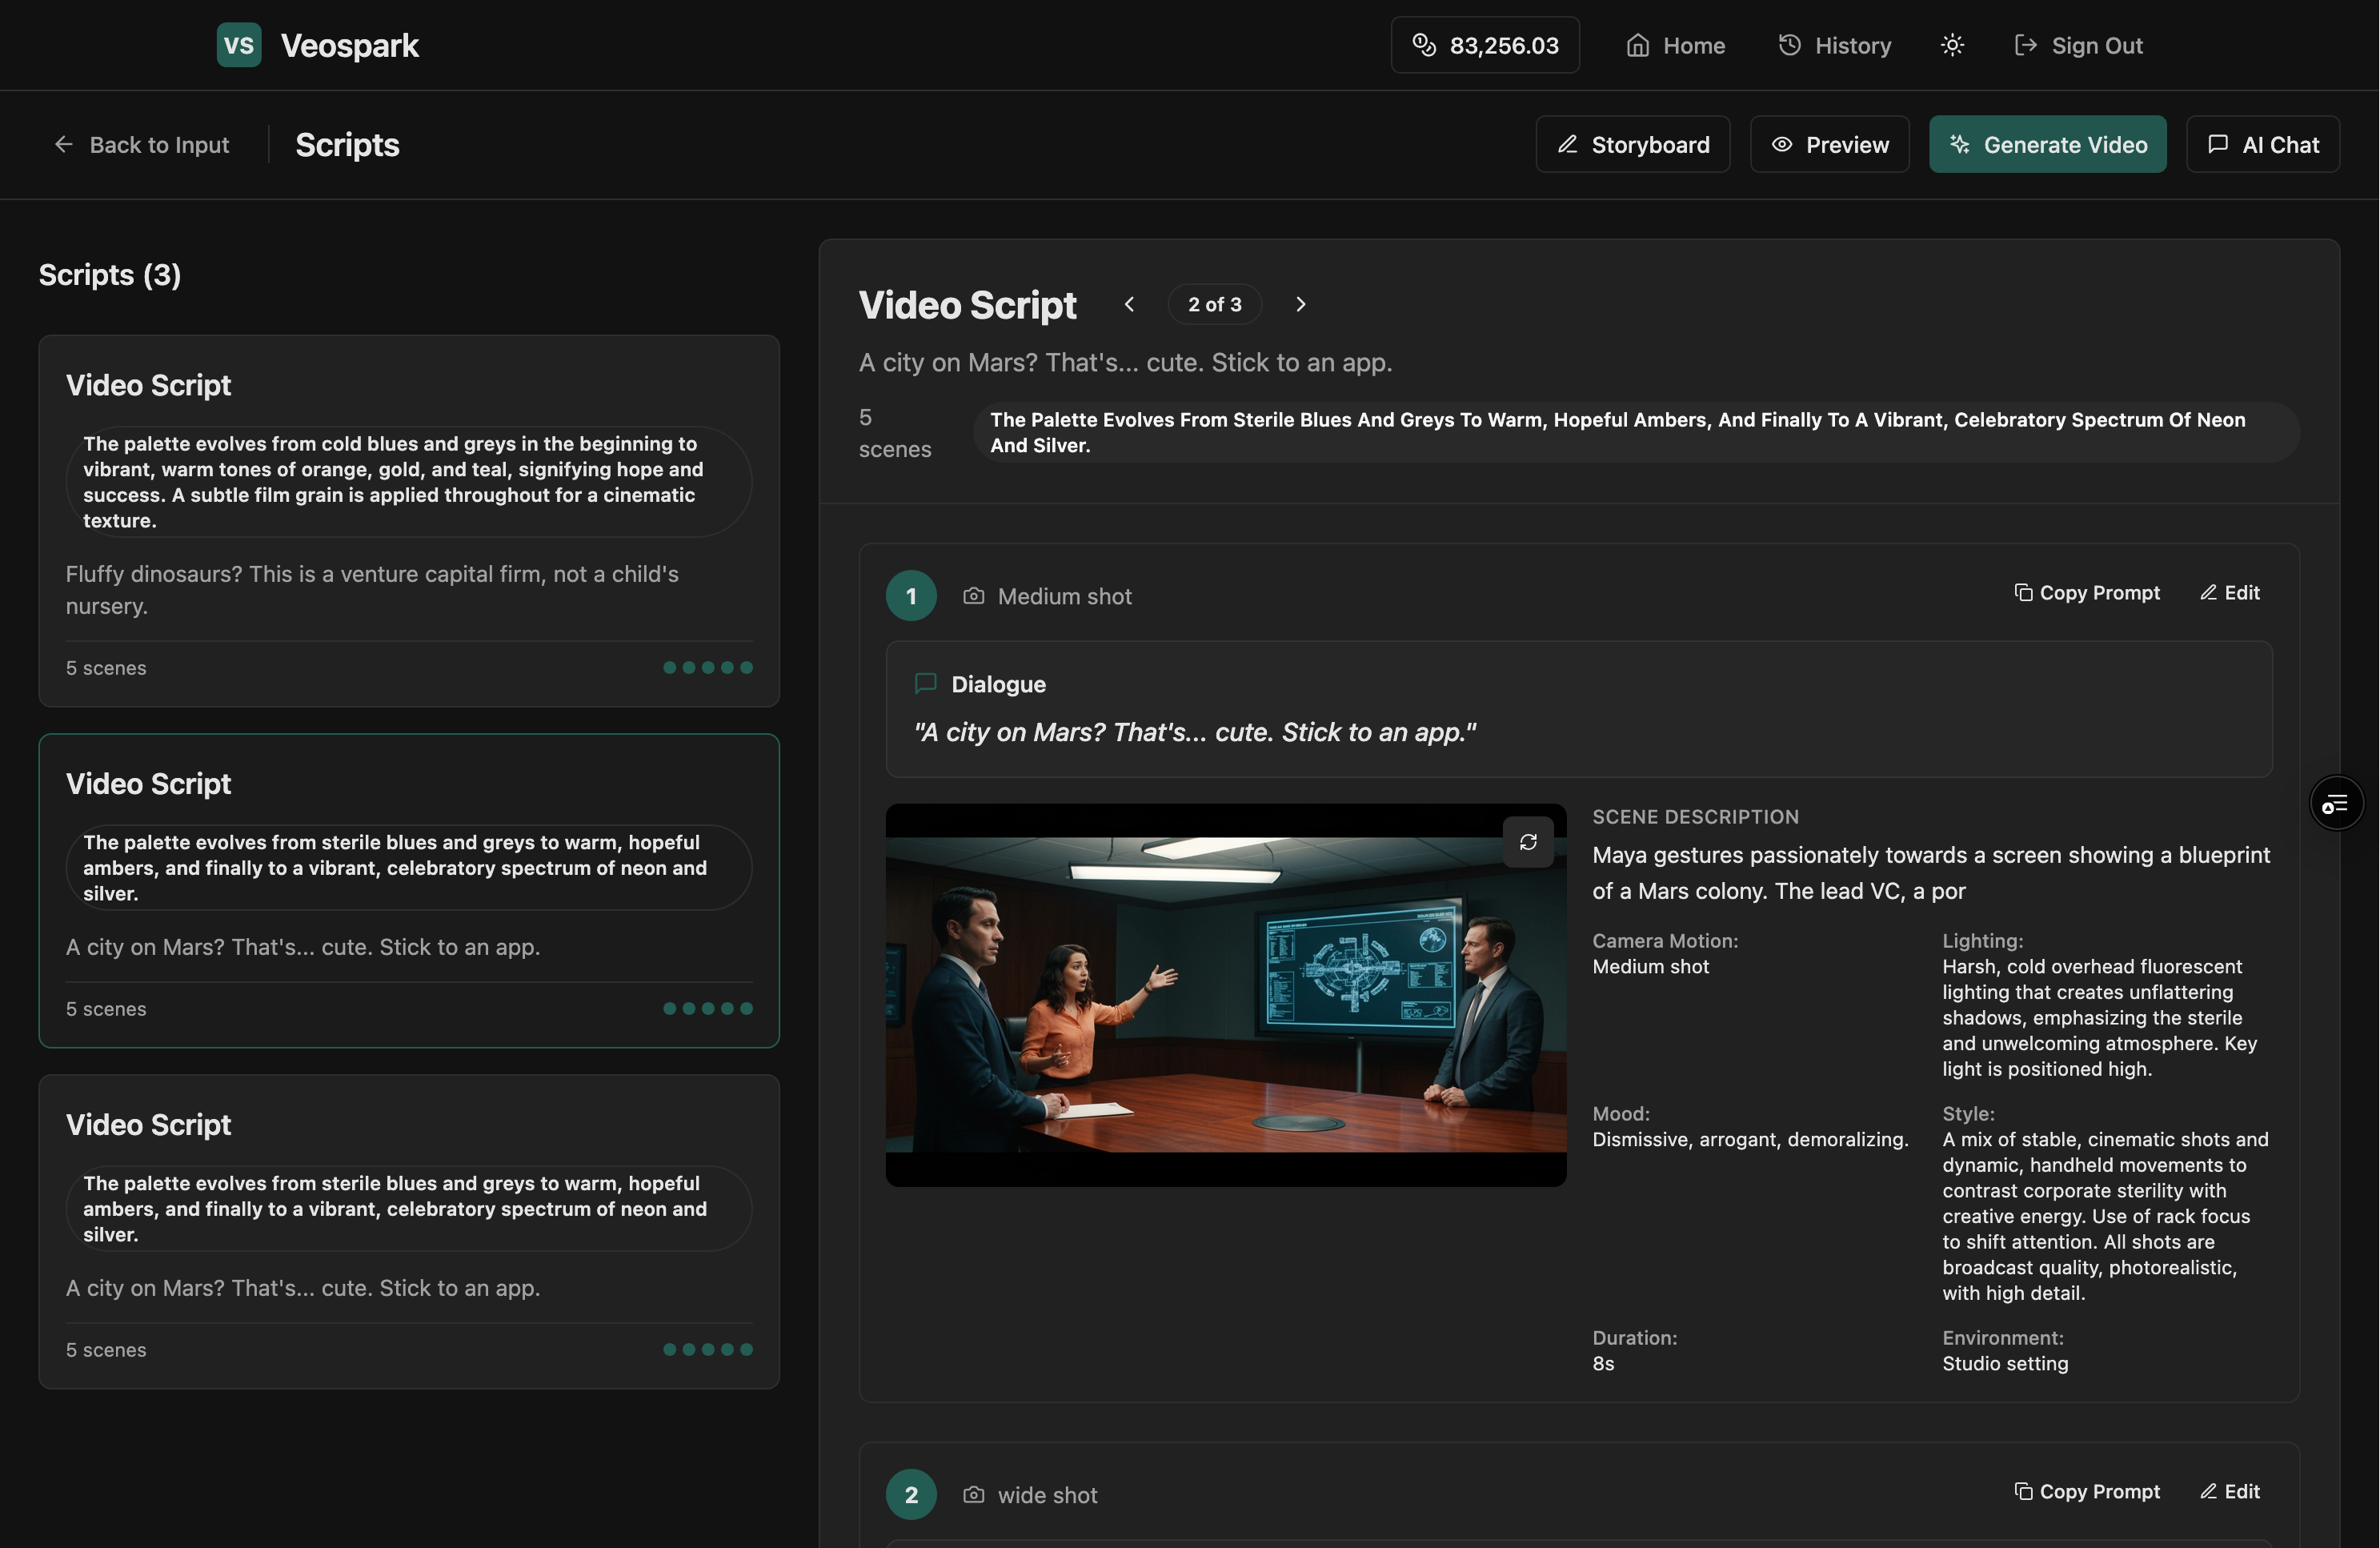This screenshot has width=2380, height=1548.
Task: Click the scene dots on the Fluffy dinosaurs card
Action: click(x=708, y=668)
